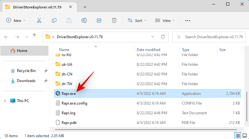Select This PC in sidebar
This screenshot has height=139, width=249.
click(23, 101)
